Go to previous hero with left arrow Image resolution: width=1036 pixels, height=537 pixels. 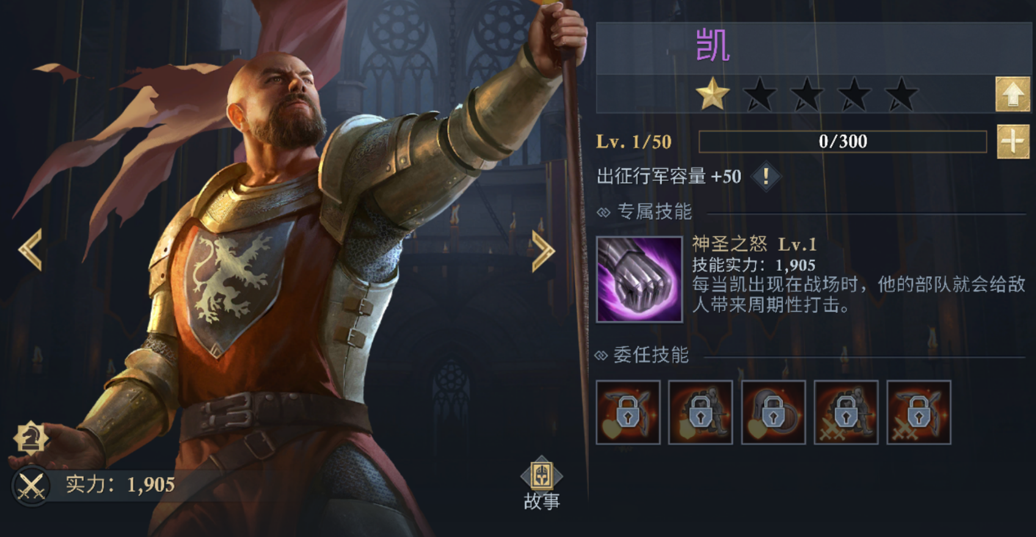[x=30, y=249]
